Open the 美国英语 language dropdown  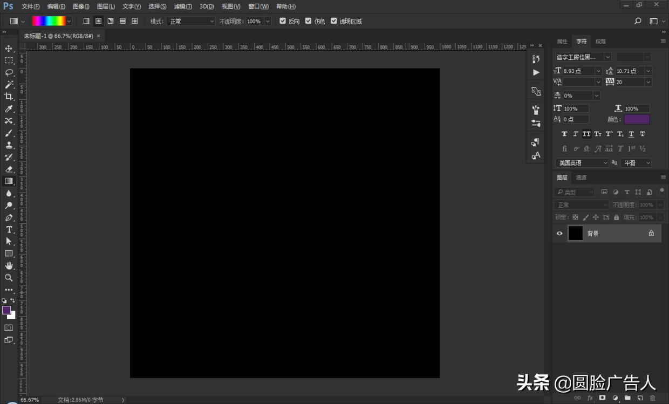tap(582, 163)
